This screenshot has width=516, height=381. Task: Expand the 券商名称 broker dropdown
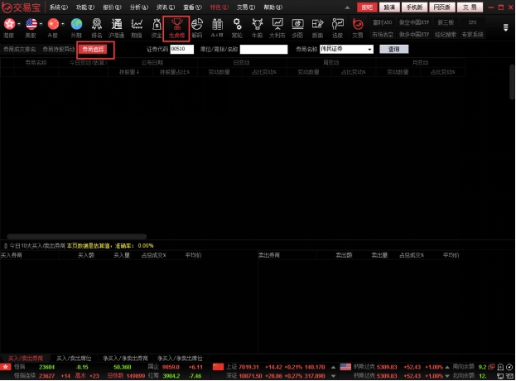(369, 49)
